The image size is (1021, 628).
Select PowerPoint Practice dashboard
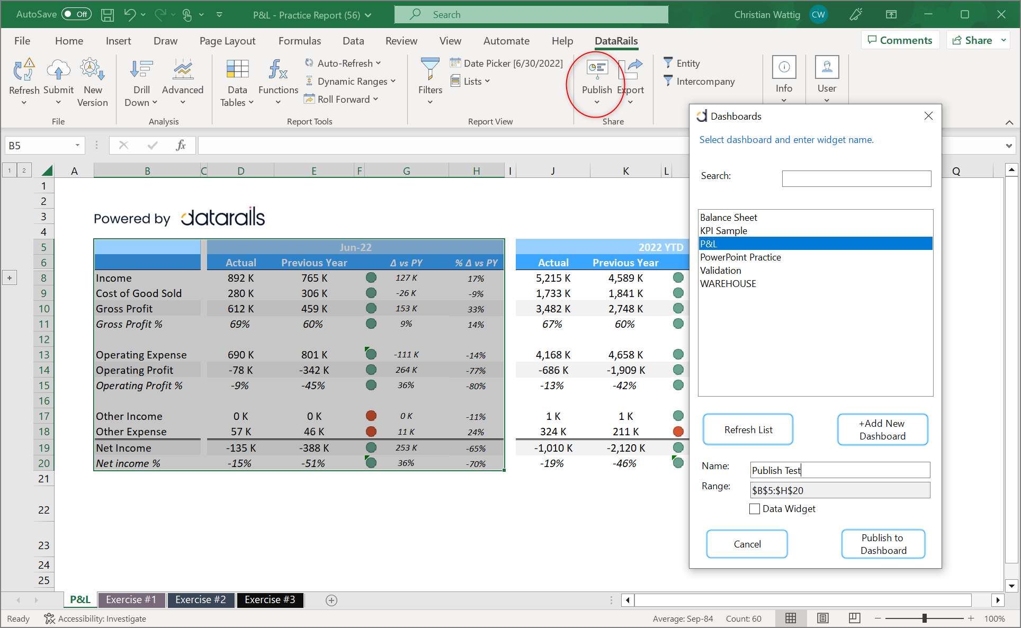pyautogui.click(x=815, y=257)
